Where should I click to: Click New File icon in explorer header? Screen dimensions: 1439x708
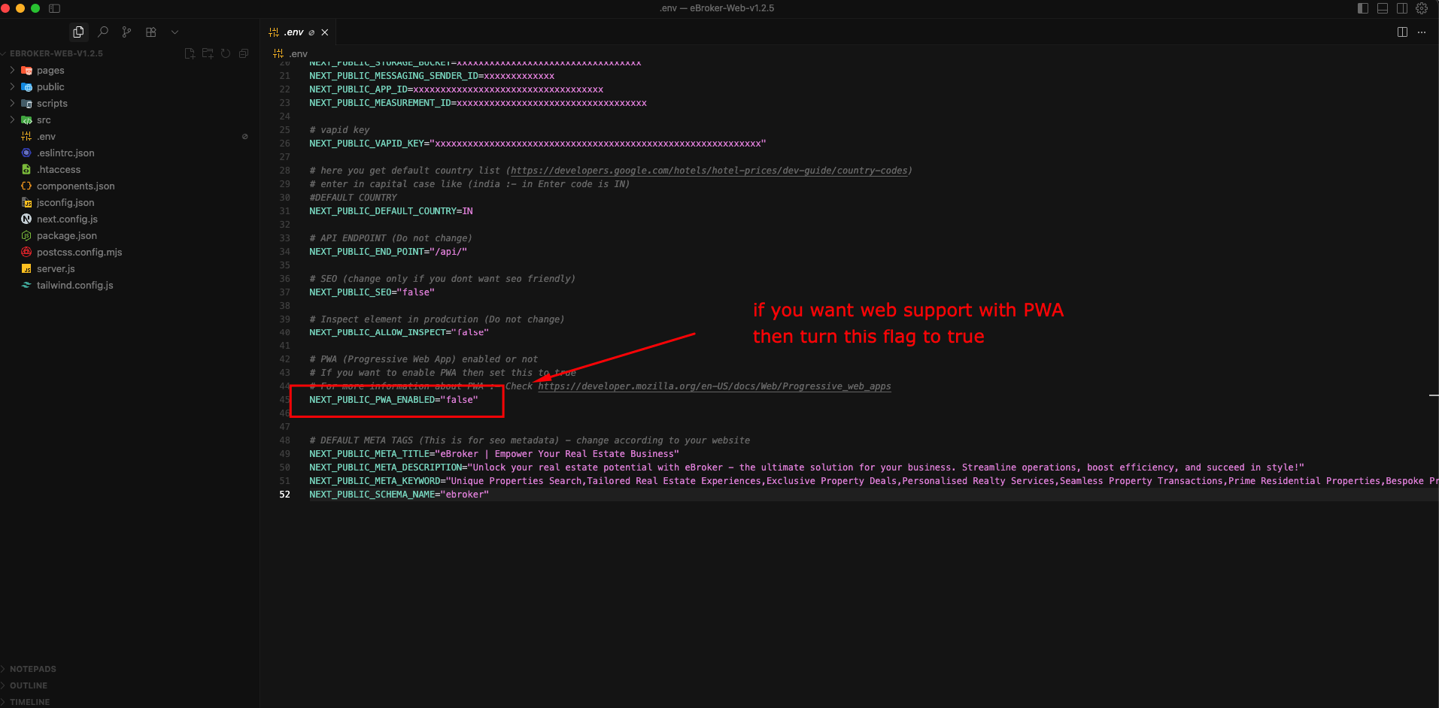(x=190, y=53)
